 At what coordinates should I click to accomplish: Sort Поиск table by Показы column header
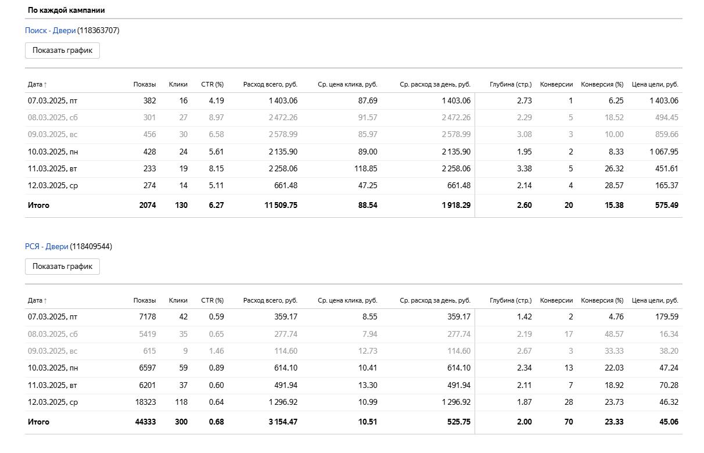(x=144, y=85)
